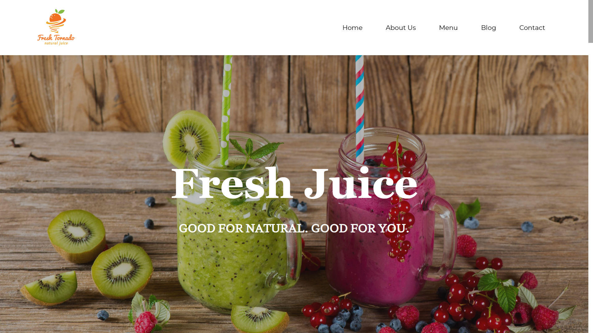Screen dimensions: 593x333
Task: Click the natural juice logo subtitle
Action: click(56, 43)
